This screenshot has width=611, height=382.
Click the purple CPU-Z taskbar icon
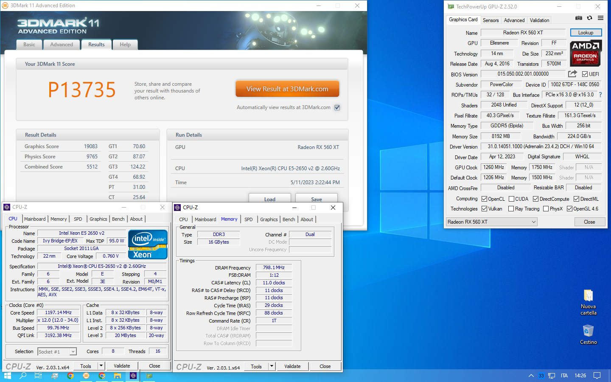(x=133, y=376)
